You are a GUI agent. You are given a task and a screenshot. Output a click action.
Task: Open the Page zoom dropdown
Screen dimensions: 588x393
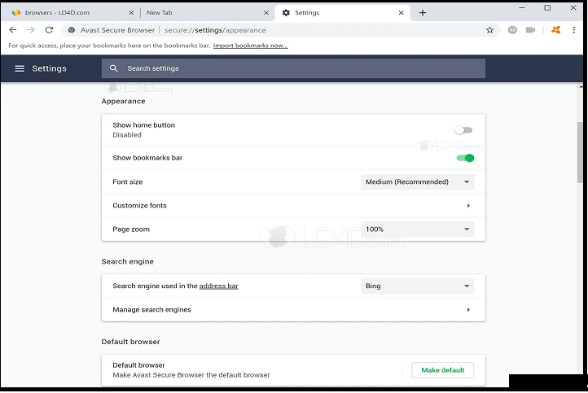[x=417, y=229]
